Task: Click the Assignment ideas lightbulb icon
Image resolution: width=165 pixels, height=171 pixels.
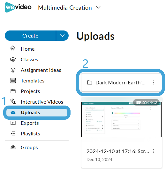Action: point(13,70)
